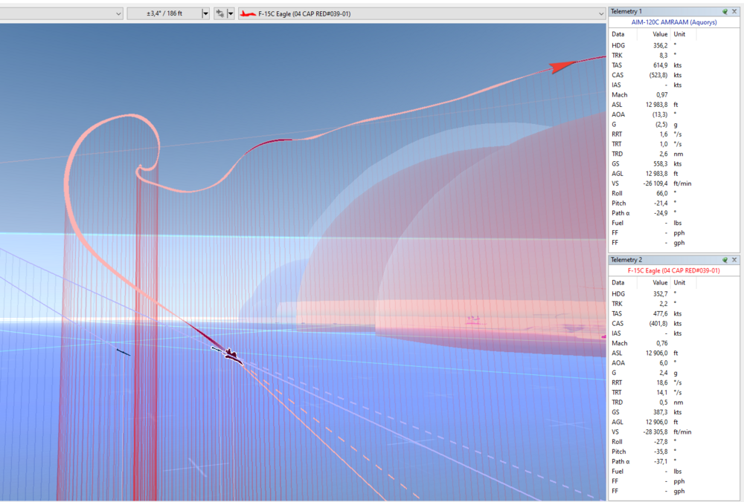Click the Unit column header in Telemetry 1
This screenshot has height=502, width=744.
pyautogui.click(x=679, y=34)
